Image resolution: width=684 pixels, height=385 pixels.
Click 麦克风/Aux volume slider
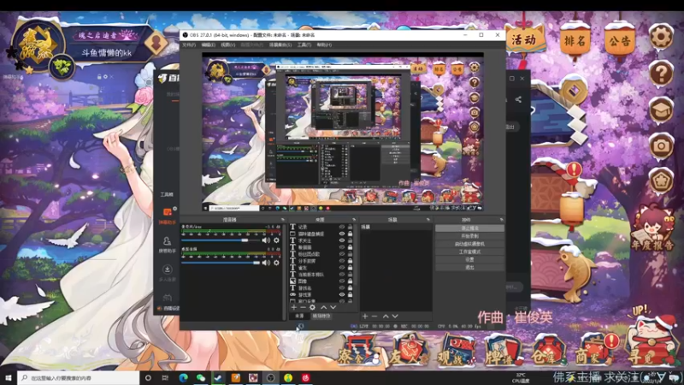pos(221,240)
